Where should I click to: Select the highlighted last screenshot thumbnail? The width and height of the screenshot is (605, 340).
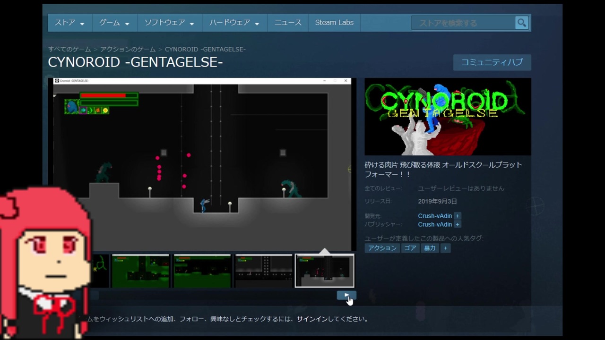click(324, 271)
